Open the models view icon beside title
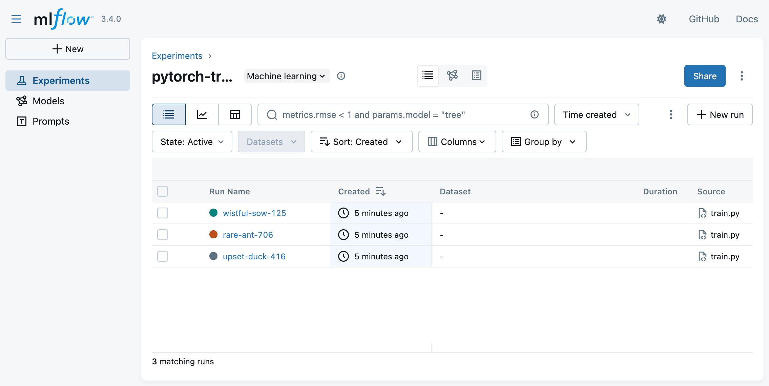Viewport: 769px width, 386px height. point(452,75)
